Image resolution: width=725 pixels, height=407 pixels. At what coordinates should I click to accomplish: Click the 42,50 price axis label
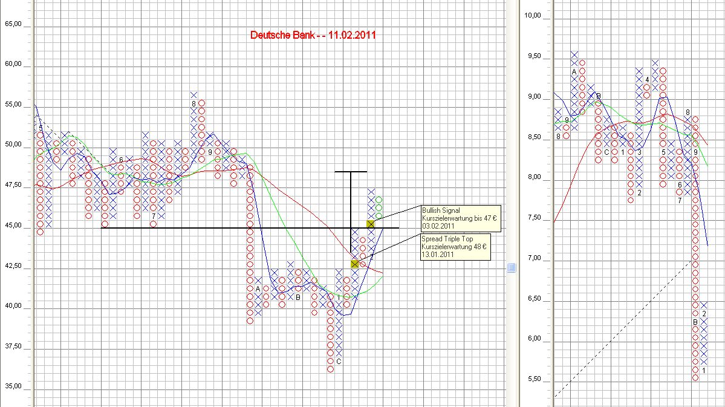tap(13, 266)
